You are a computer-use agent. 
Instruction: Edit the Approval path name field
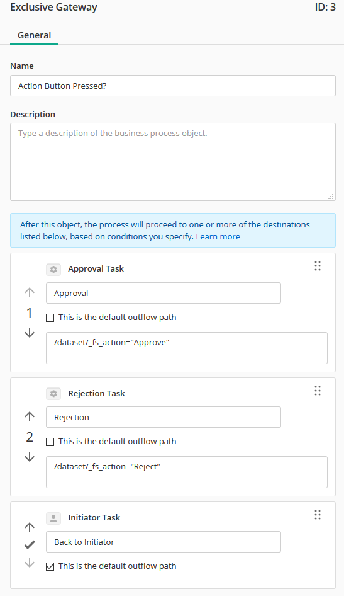164,293
